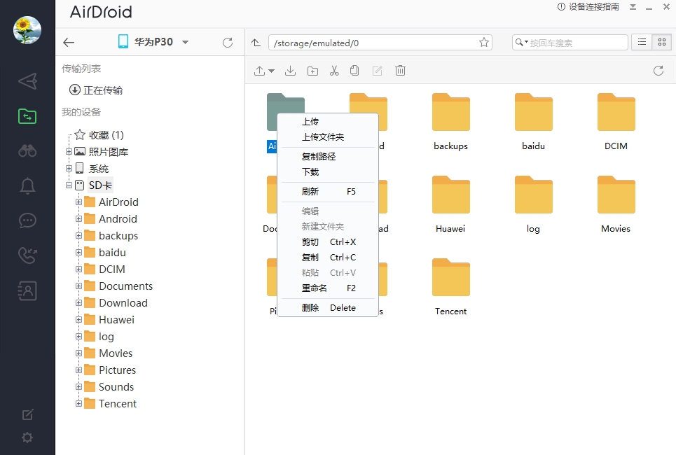
Task: Open the calls phone icon
Action: 27,255
